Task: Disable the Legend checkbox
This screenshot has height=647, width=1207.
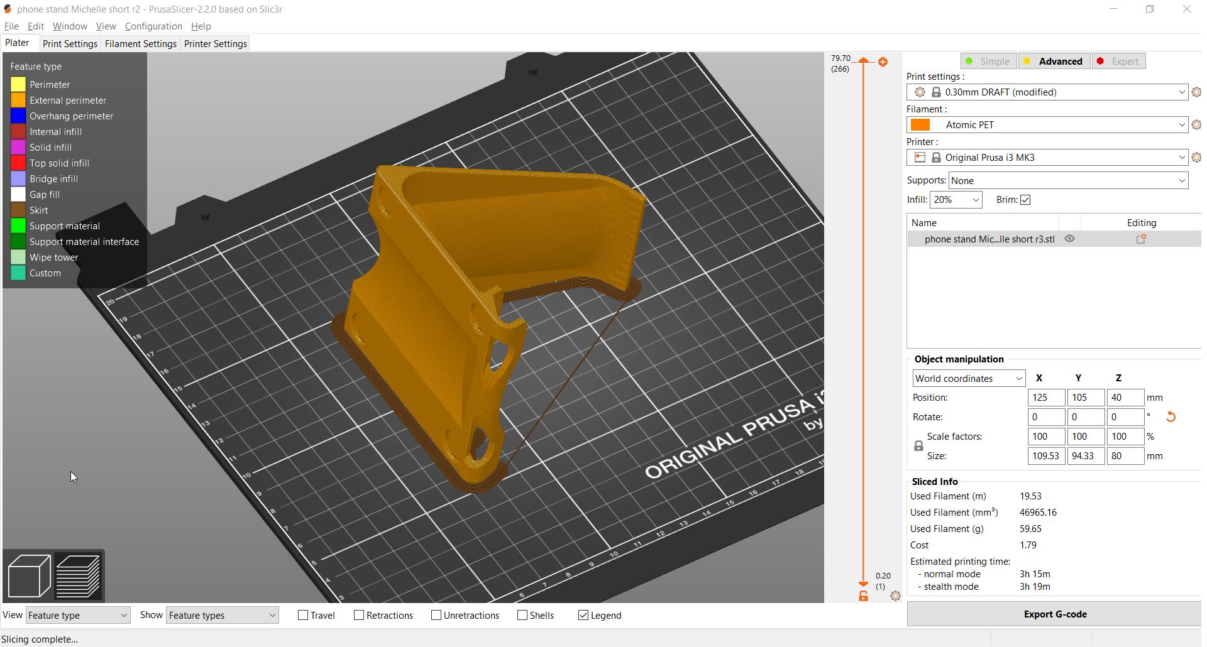Action: click(x=583, y=616)
